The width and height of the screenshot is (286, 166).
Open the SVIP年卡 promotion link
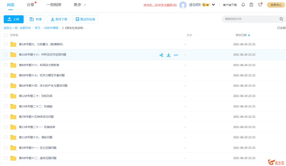160,5
